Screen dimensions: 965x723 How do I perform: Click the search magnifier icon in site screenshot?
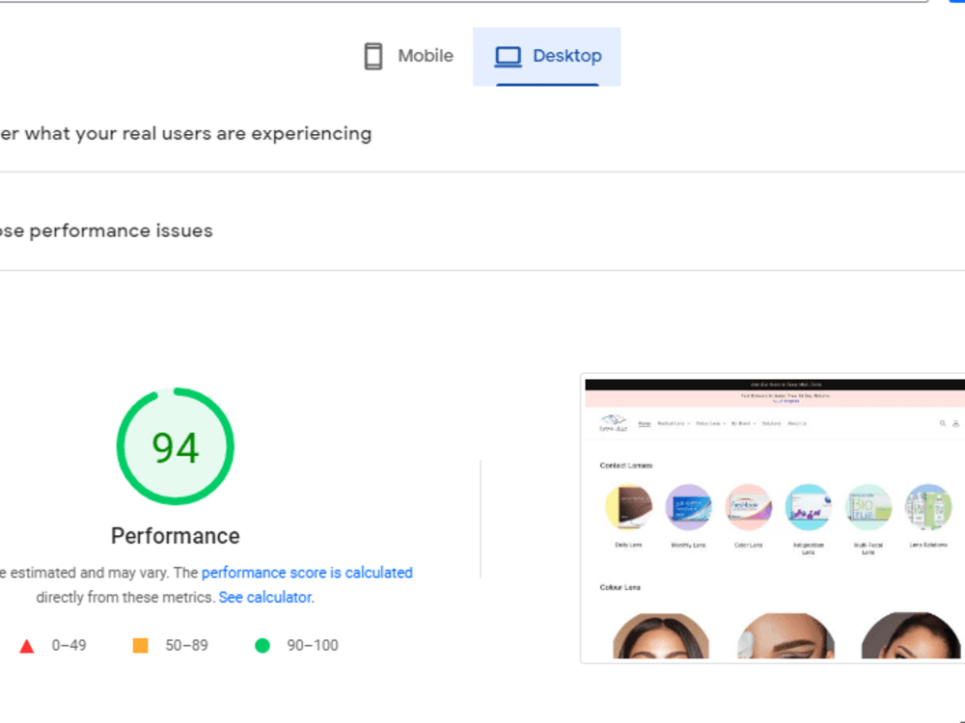[x=942, y=423]
